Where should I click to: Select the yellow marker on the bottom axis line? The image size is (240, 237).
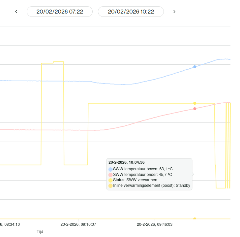(195, 219)
